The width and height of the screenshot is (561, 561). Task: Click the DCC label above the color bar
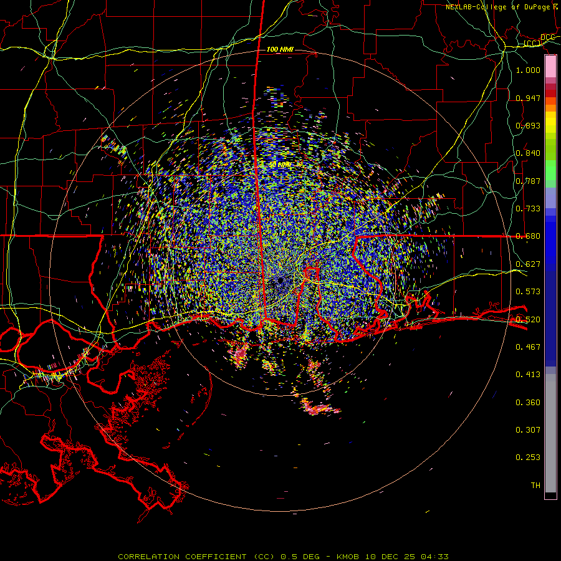pyautogui.click(x=547, y=37)
